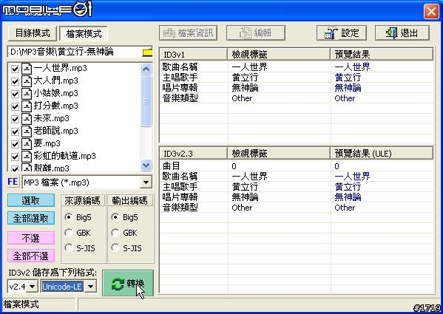The width and height of the screenshot is (443, 314).
Task: Click ID3v1 檢視標籤 column header
Action: tap(279, 54)
